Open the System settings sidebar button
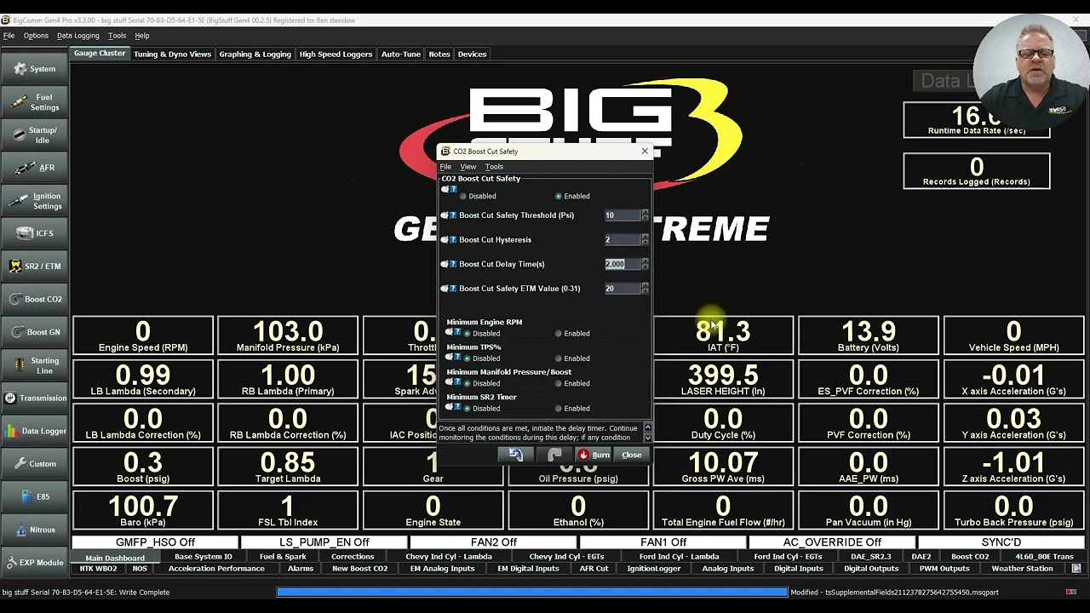Viewport: 1090px width, 613px height. 35,69
